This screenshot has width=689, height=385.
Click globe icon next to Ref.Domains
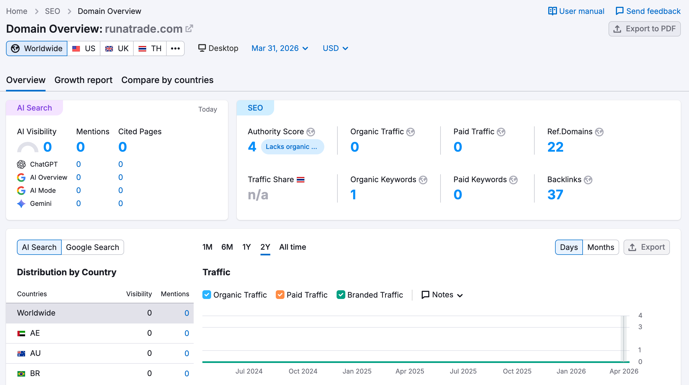pyautogui.click(x=599, y=132)
